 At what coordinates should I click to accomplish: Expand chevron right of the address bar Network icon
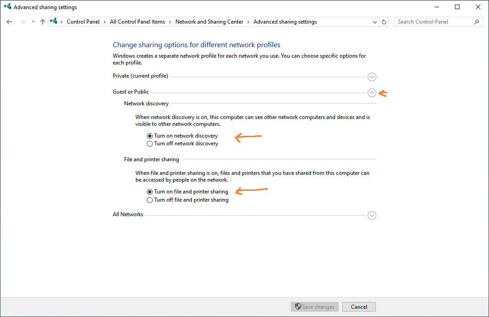coord(61,22)
